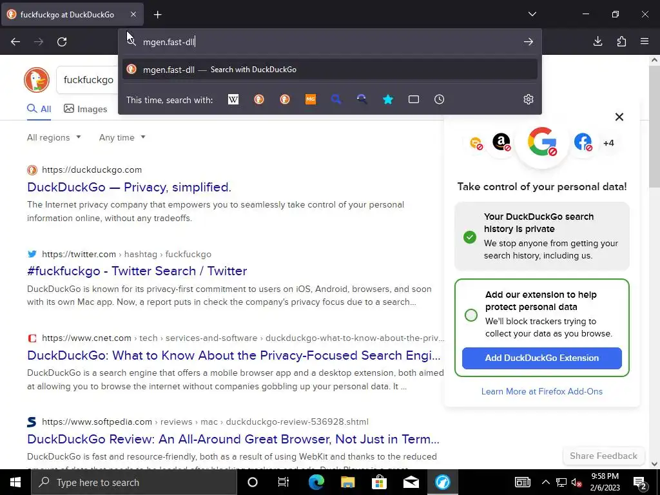Close the fuckfuckgo at DuckDuckGo tab
Image resolution: width=660 pixels, height=495 pixels.
[133, 14]
